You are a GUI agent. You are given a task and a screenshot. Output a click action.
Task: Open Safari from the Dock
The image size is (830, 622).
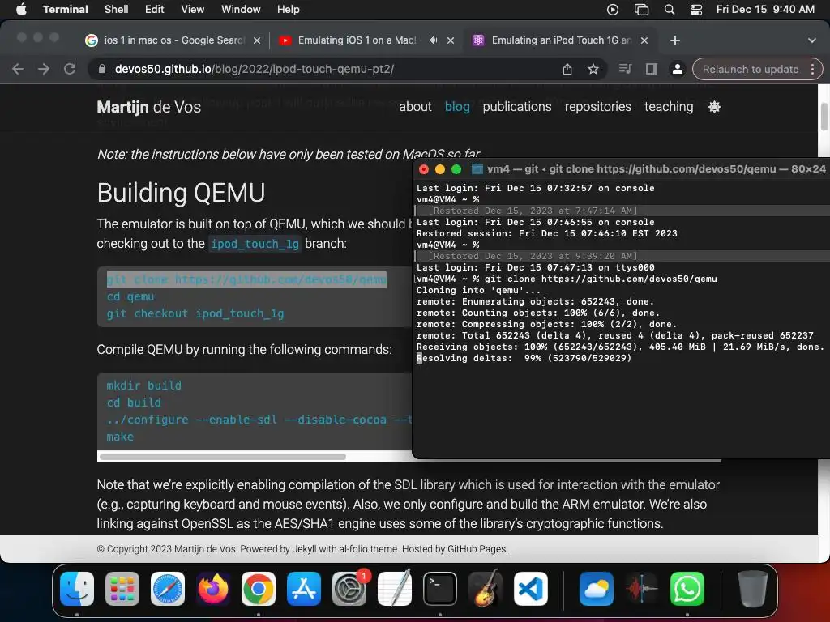click(168, 589)
